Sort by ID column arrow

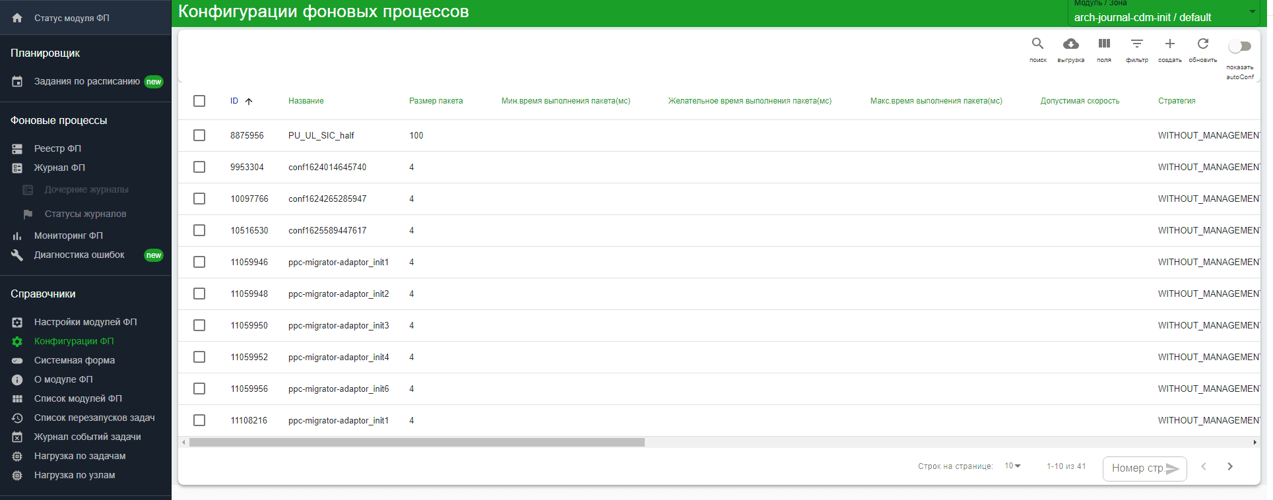click(249, 102)
